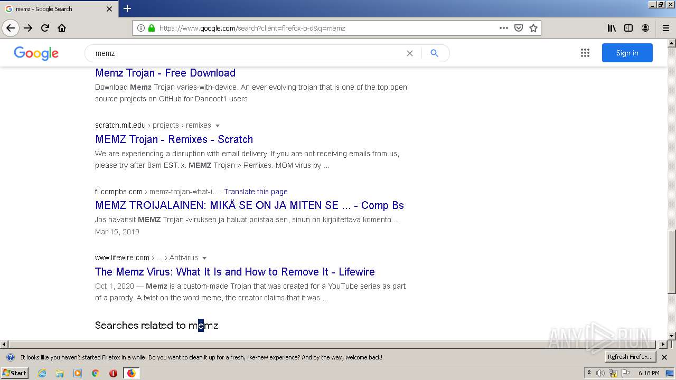Image resolution: width=676 pixels, height=380 pixels.
Task: Clear the search box with X
Action: point(409,53)
